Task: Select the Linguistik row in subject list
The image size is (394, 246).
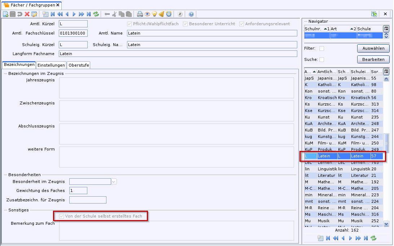Action: [x=343, y=169]
